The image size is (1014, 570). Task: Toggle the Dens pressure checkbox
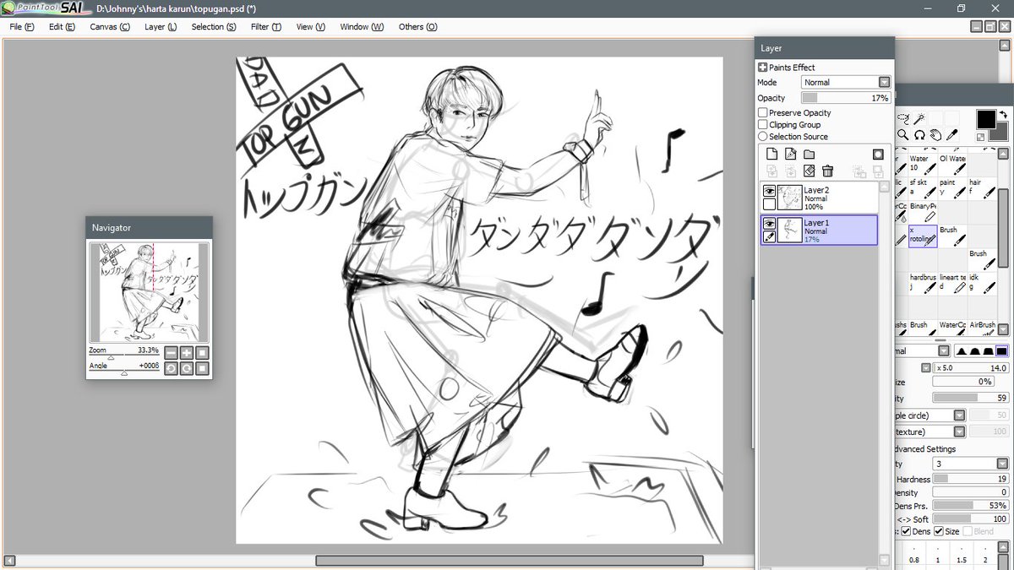(906, 531)
